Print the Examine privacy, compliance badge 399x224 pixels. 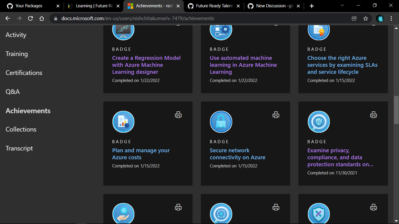click(373, 115)
